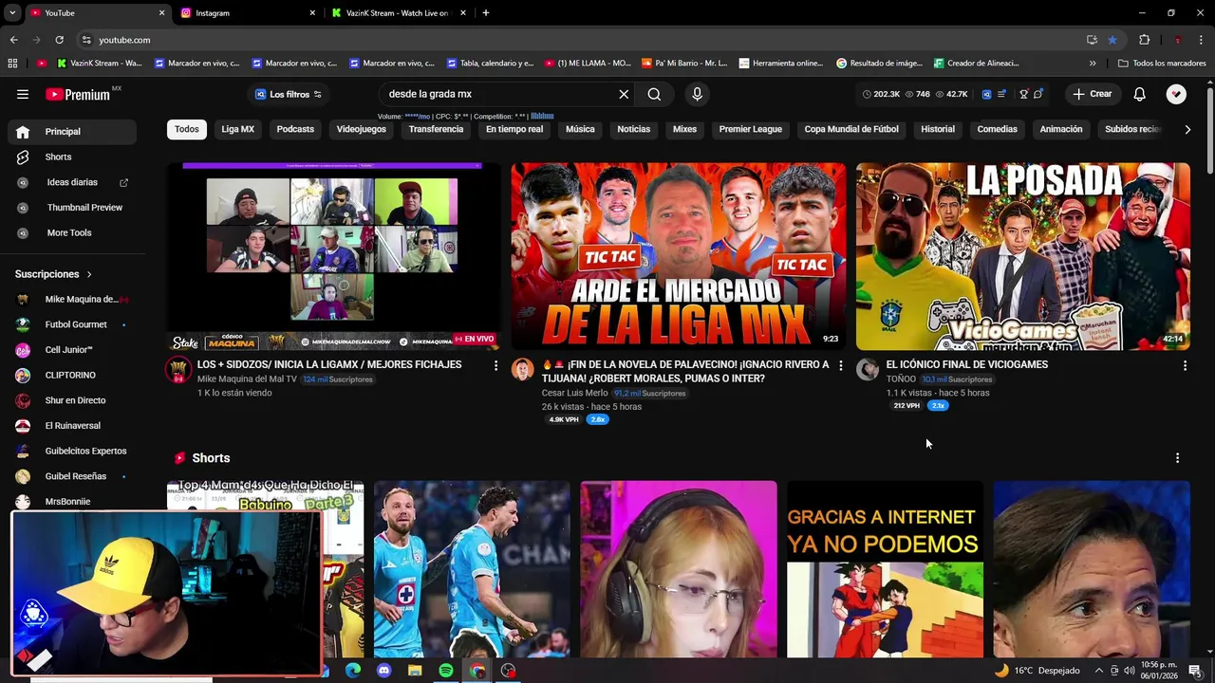Open Chrome three-dot menu
The height and width of the screenshot is (683, 1215).
tap(1202, 40)
